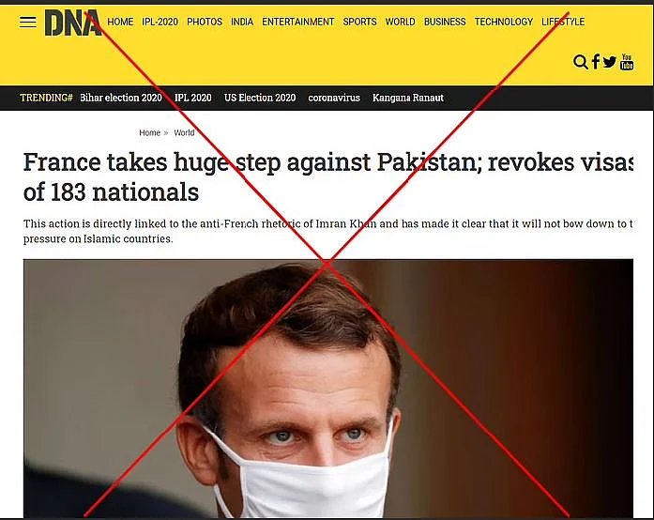Click the DNA logo

click(x=72, y=23)
